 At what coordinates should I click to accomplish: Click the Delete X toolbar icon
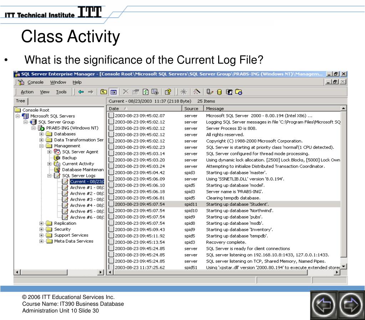point(126,92)
